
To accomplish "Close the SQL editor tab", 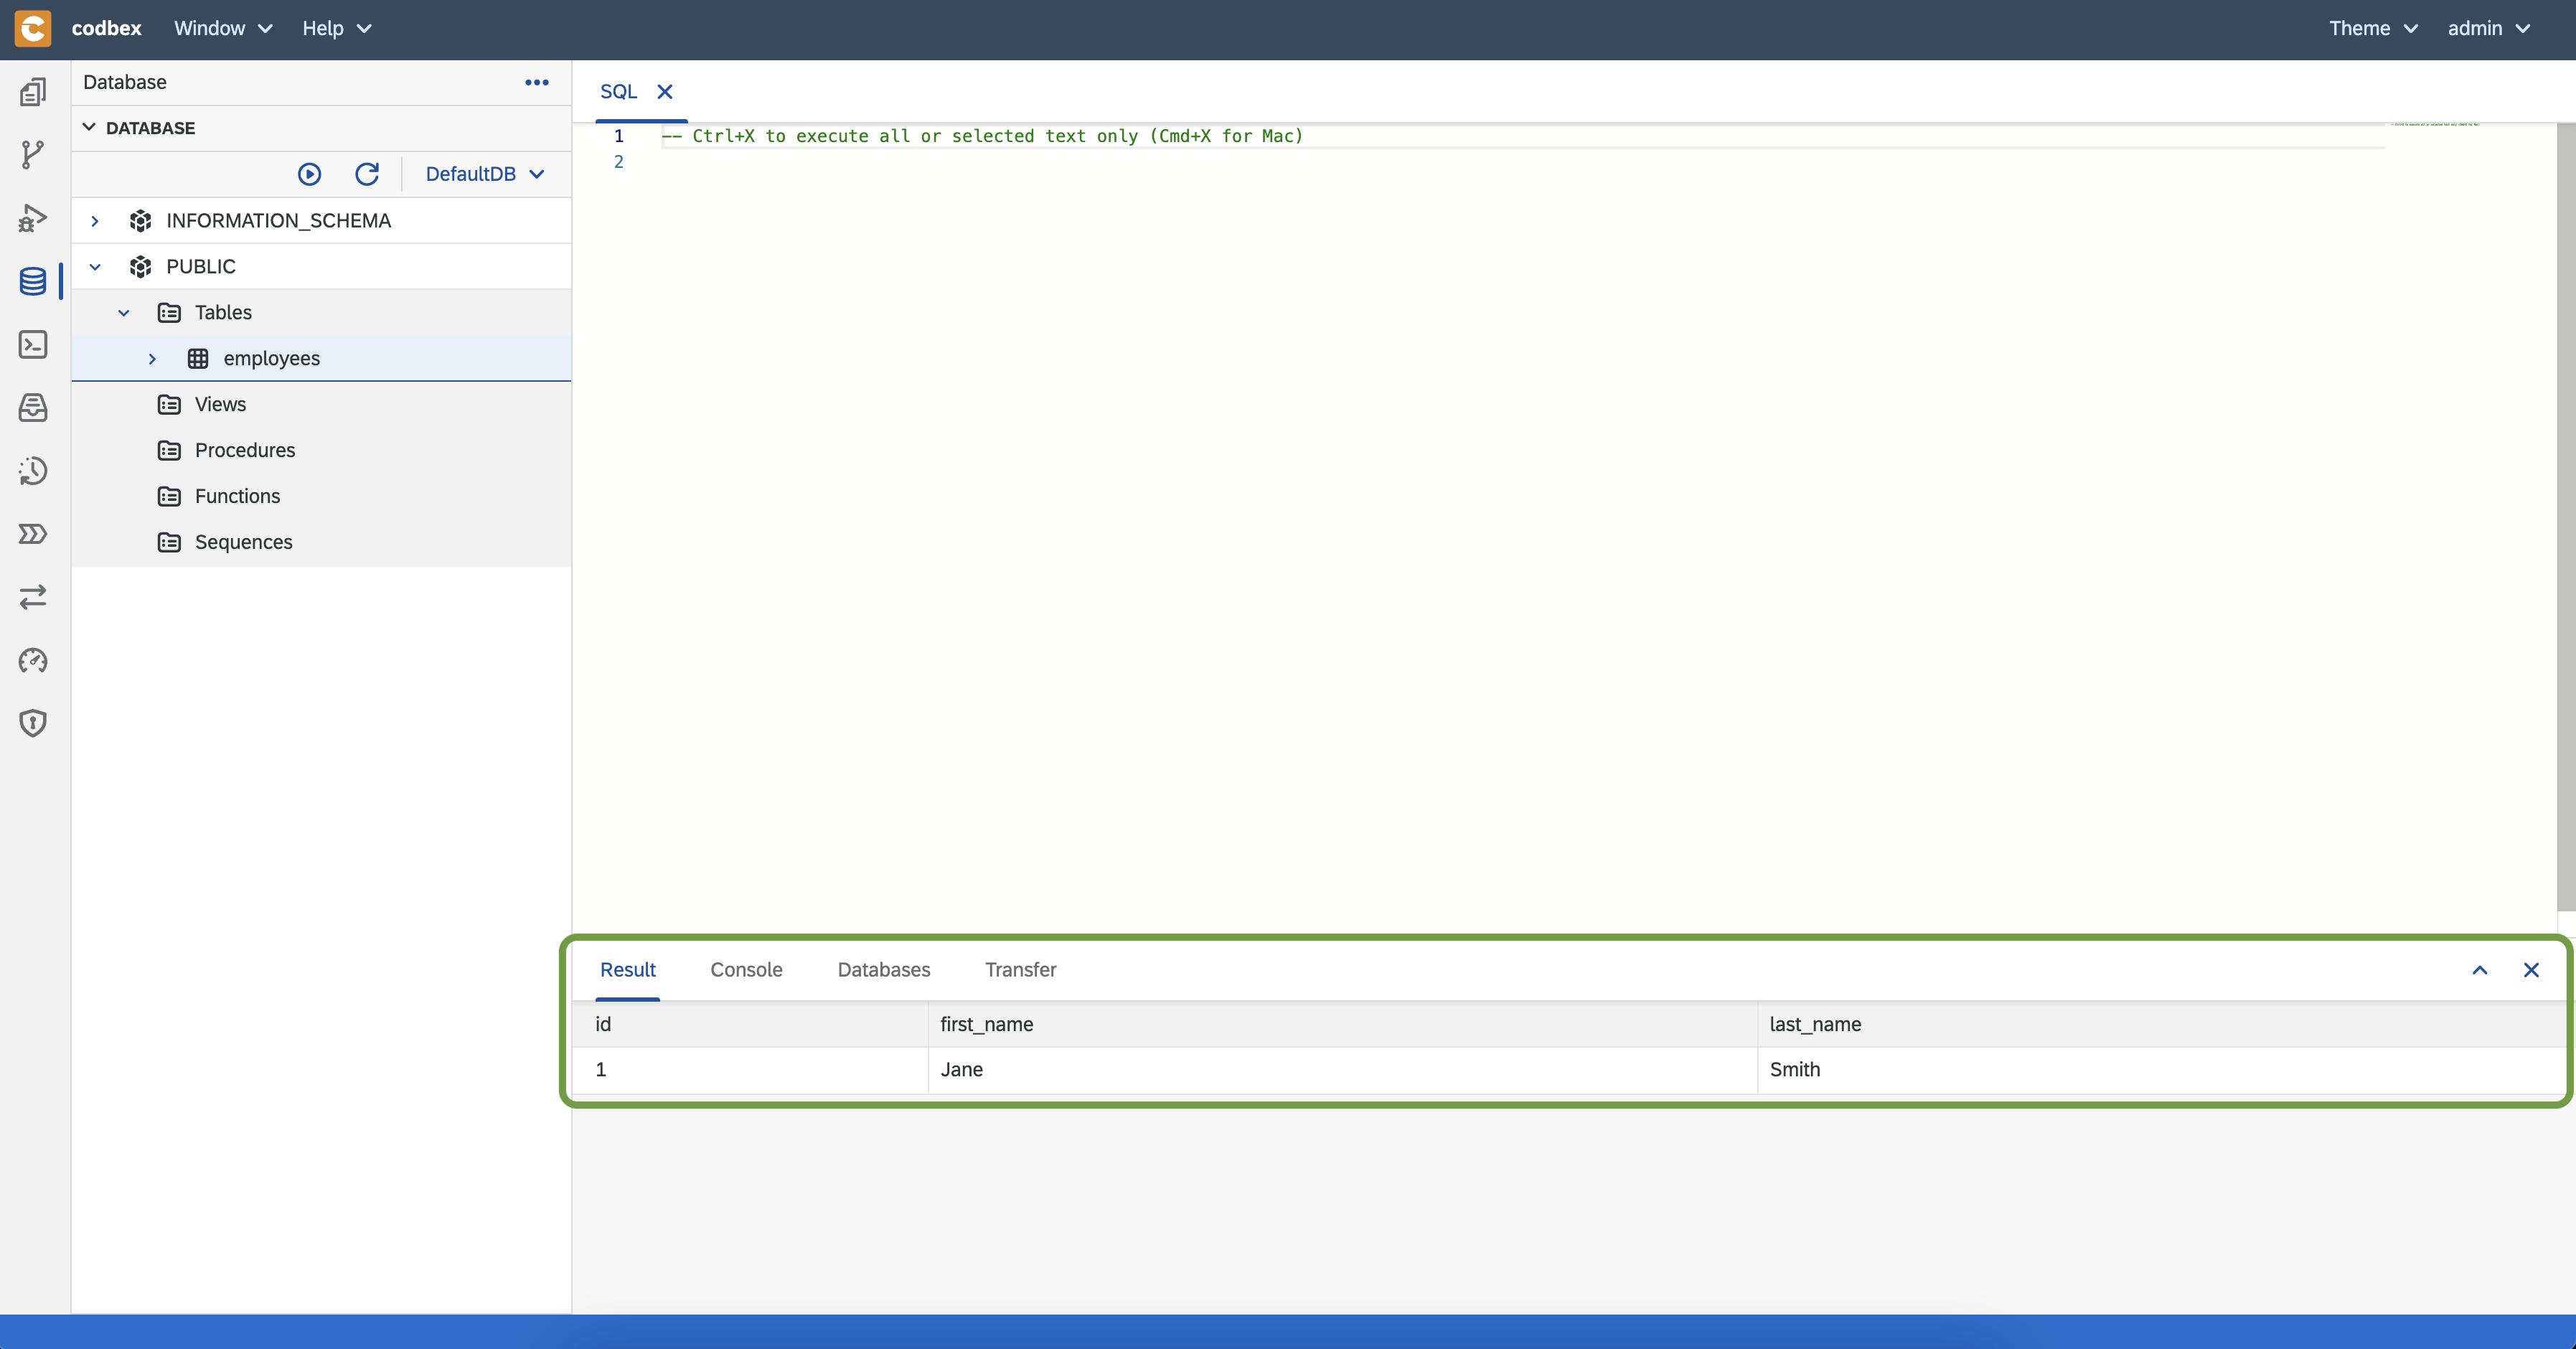I will pyautogui.click(x=665, y=92).
